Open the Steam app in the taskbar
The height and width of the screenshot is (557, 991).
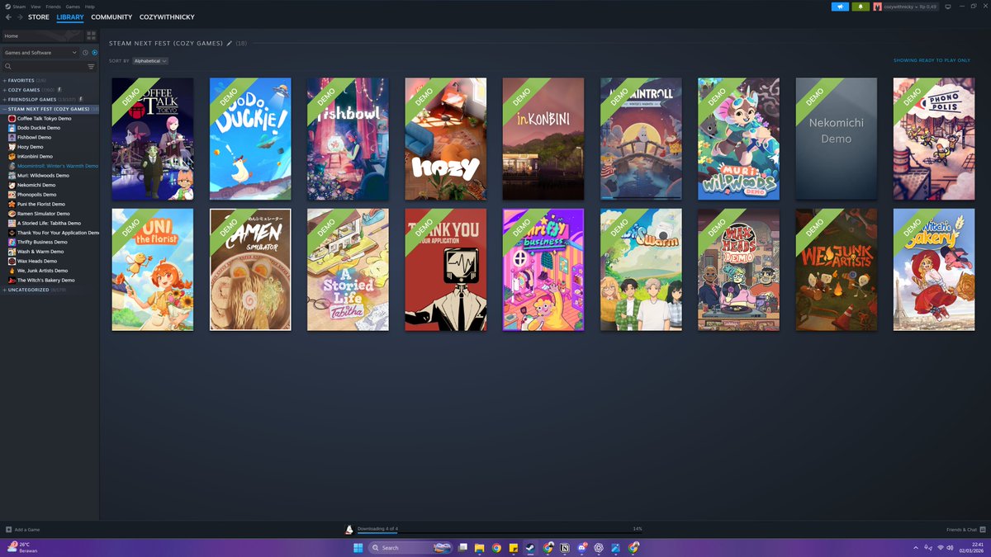(531, 547)
